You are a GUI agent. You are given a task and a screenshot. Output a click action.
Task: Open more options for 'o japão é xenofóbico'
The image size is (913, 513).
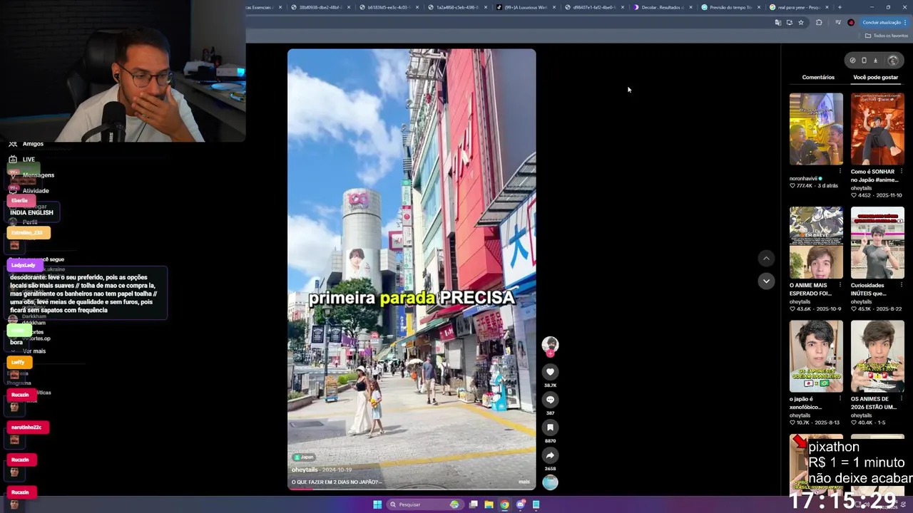[840, 399]
